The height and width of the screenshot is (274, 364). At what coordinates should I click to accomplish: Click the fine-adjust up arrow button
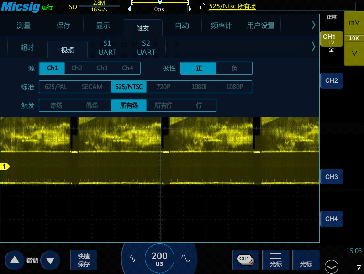pyautogui.click(x=15, y=260)
